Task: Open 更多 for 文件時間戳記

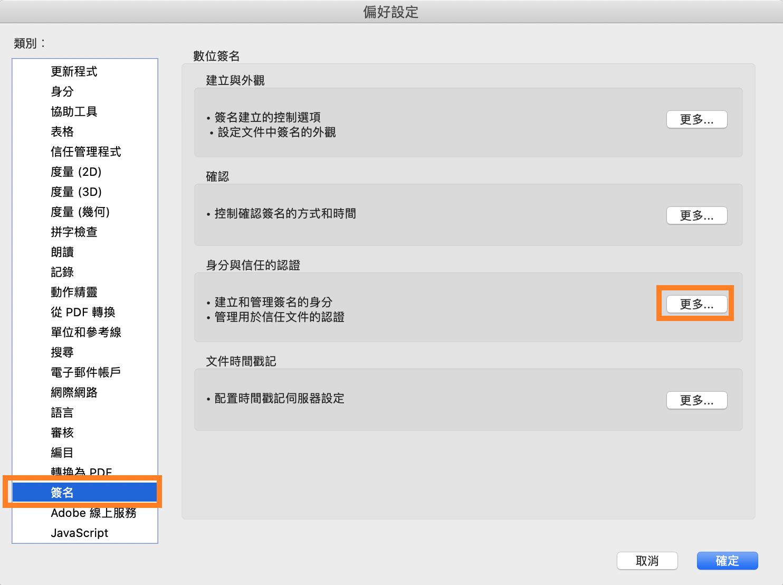Action: coord(696,400)
